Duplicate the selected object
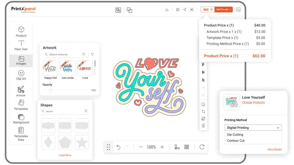The image size is (294, 165). [x=203, y=104]
